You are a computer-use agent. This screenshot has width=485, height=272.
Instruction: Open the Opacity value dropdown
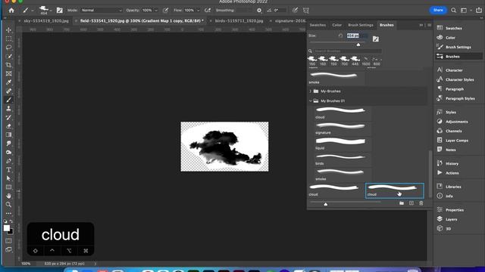[156, 10]
